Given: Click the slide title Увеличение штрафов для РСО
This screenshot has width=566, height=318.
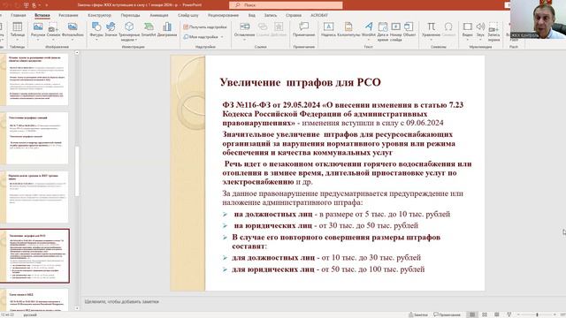Looking at the screenshot, I should 301,82.
